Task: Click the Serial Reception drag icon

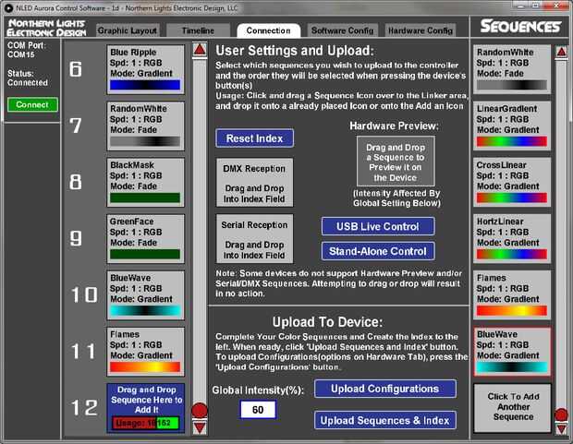Action: coord(254,239)
